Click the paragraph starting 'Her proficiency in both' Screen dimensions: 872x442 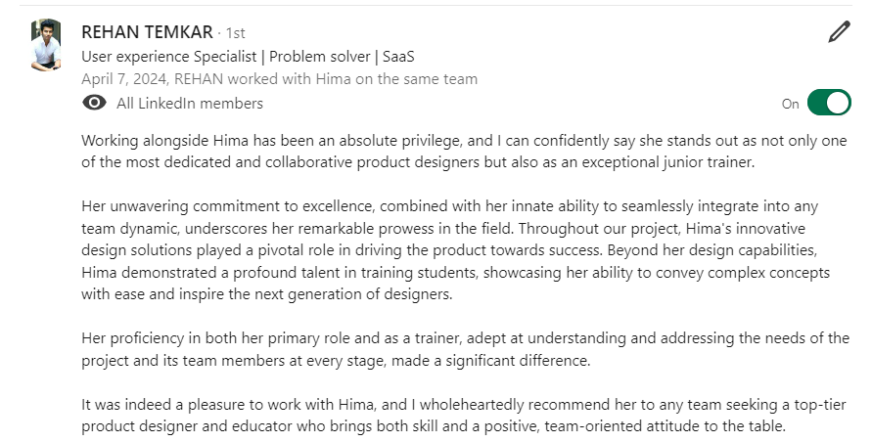(464, 349)
